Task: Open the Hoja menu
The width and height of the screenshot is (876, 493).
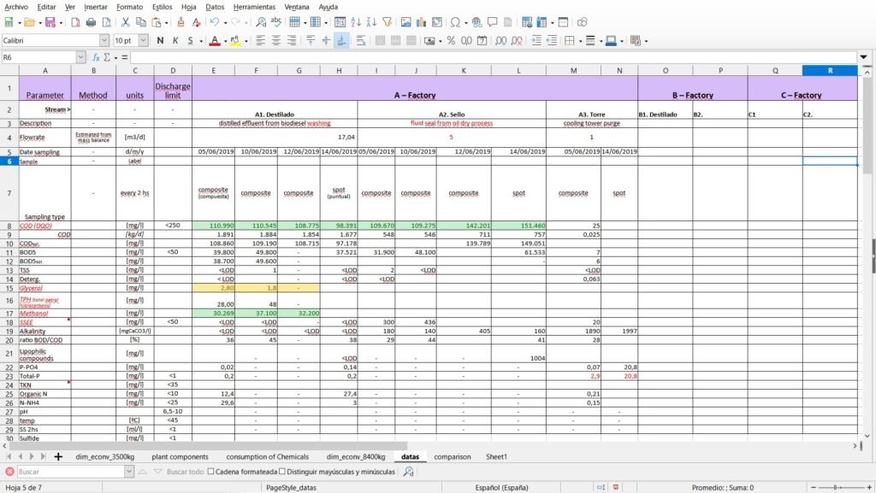Action: tap(188, 6)
